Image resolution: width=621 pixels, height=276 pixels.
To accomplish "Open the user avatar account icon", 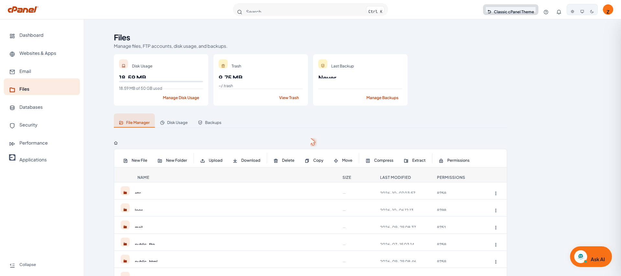I will click(x=608, y=10).
